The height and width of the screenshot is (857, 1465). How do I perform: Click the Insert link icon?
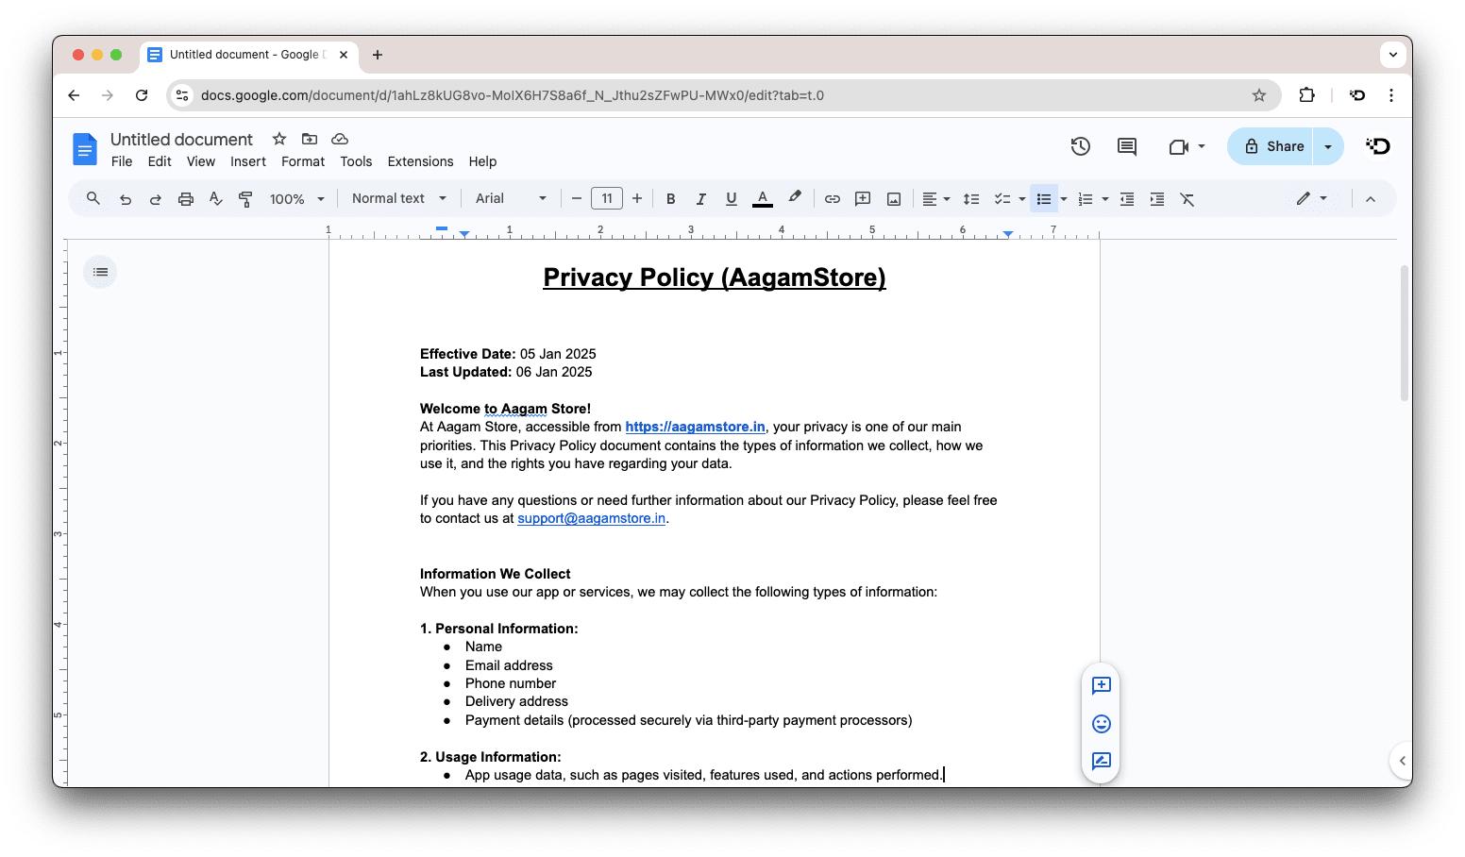pos(832,199)
